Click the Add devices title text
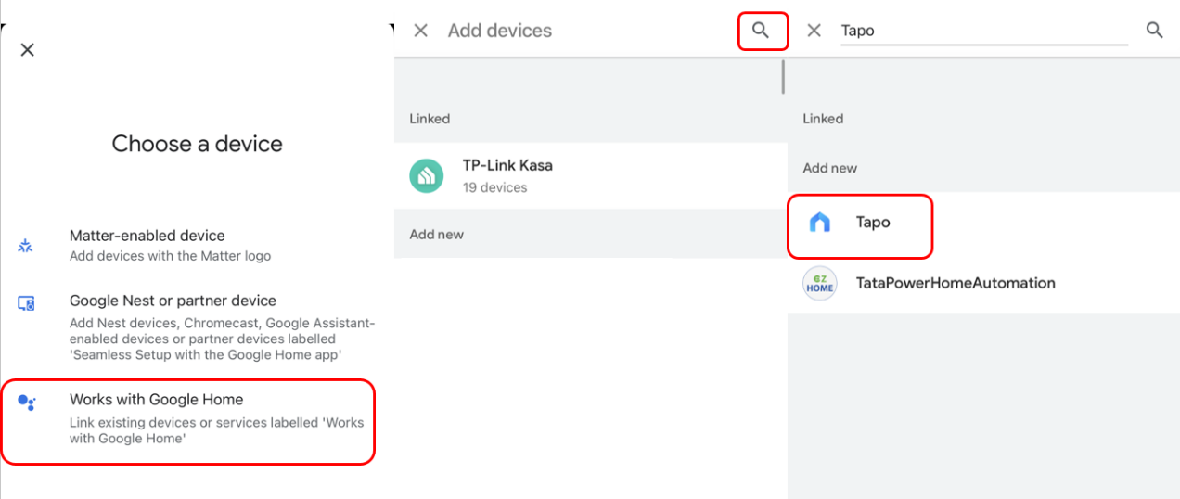The height and width of the screenshot is (499, 1180). 500,31
